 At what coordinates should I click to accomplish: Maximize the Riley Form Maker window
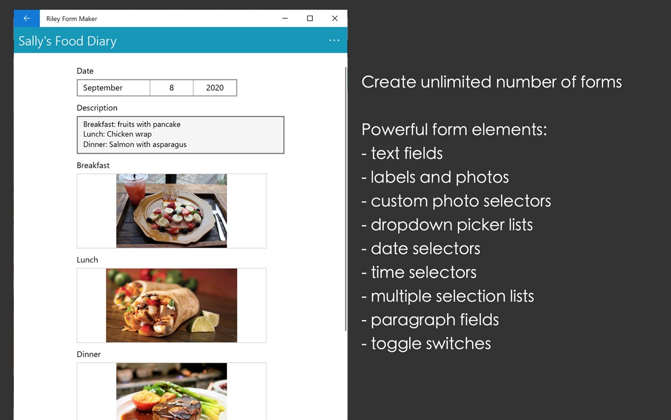[x=310, y=18]
